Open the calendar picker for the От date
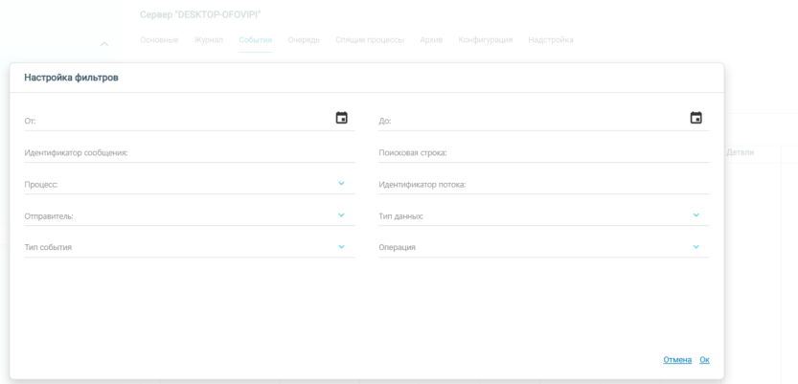The height and width of the screenshot is (384, 798). click(341, 118)
